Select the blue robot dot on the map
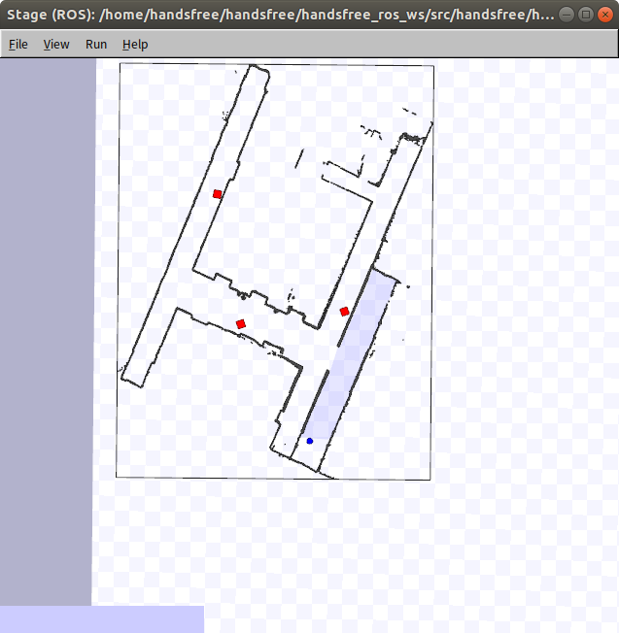This screenshot has width=619, height=633. coord(309,441)
